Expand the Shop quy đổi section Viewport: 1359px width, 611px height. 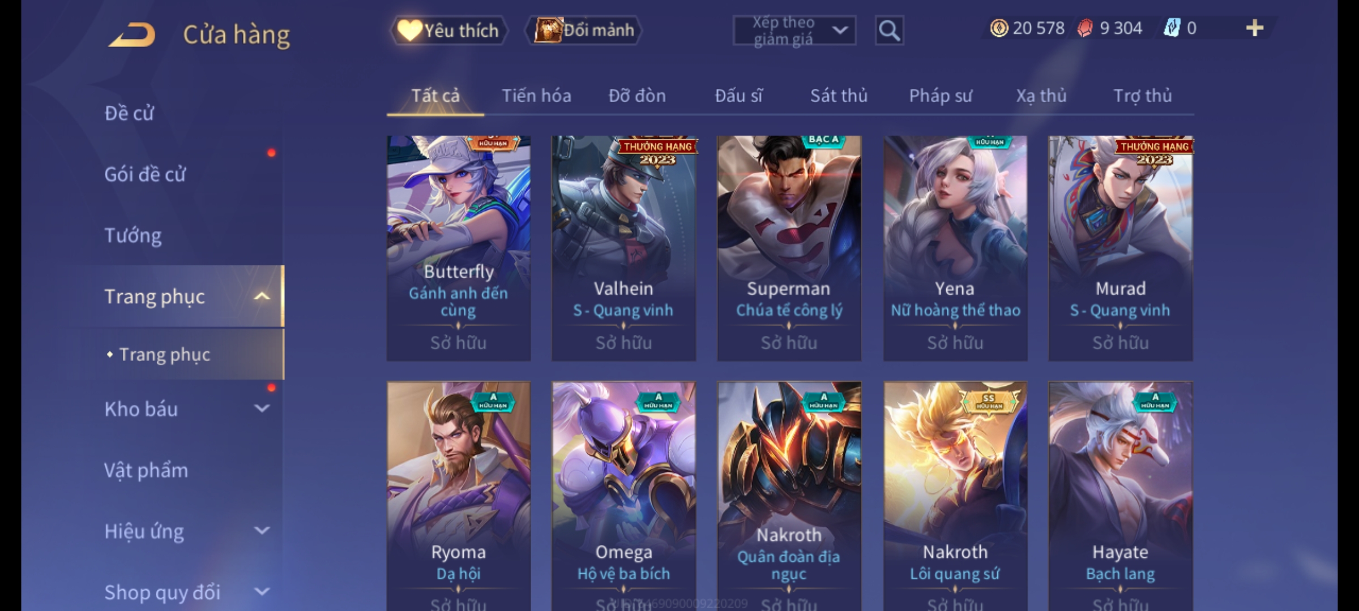pyautogui.click(x=262, y=592)
